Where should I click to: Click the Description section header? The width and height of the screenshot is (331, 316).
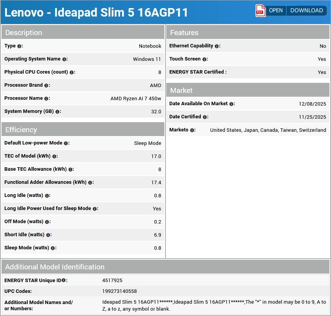(83, 32)
